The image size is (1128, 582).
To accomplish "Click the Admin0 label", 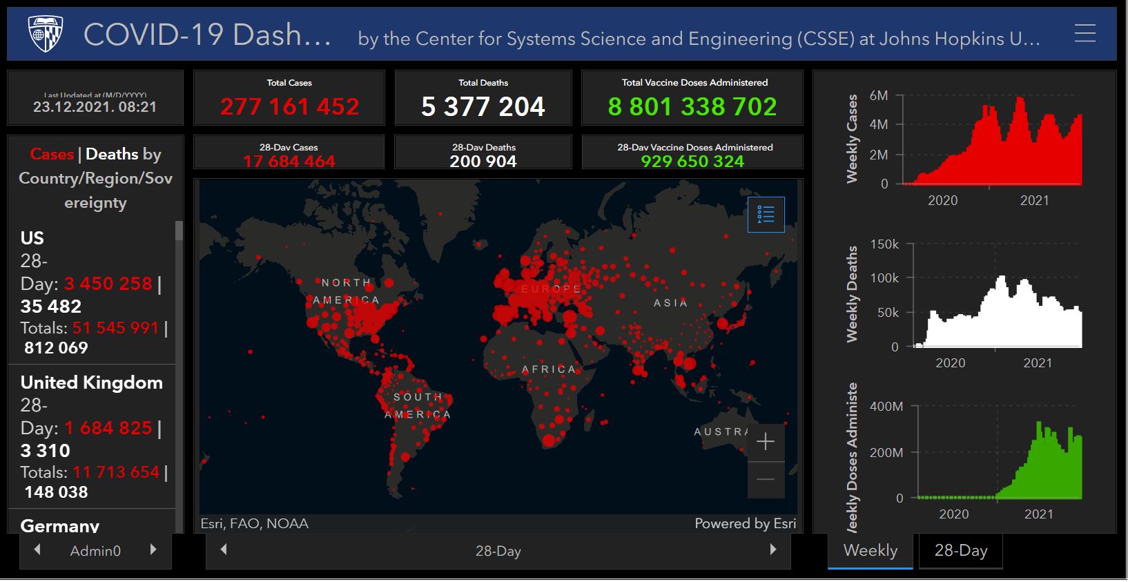I will tap(95, 551).
